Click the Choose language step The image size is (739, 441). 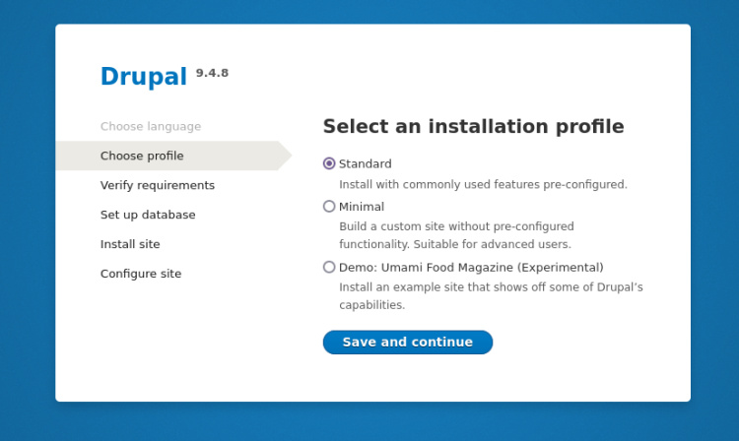pos(150,126)
